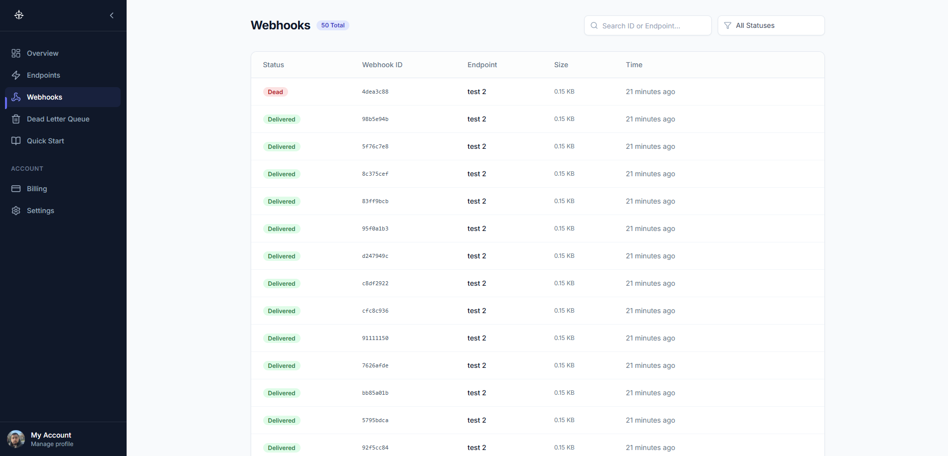Open webhook 5f76c7e8
The width and height of the screenshot is (948, 456).
pyautogui.click(x=537, y=146)
